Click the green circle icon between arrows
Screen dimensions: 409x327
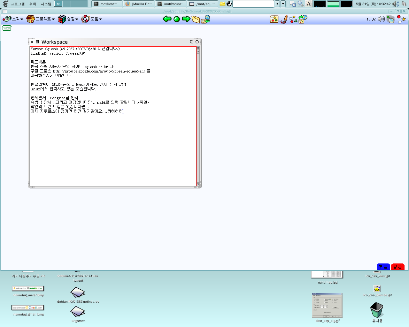click(176, 19)
